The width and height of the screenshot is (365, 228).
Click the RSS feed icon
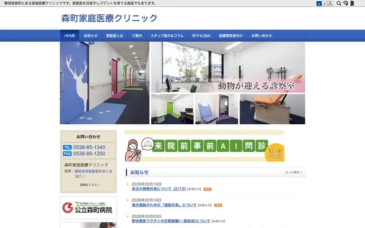click(x=346, y=3)
